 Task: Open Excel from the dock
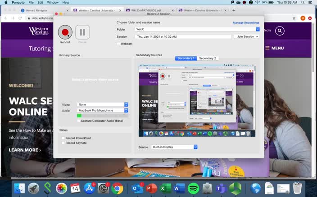point(165,188)
